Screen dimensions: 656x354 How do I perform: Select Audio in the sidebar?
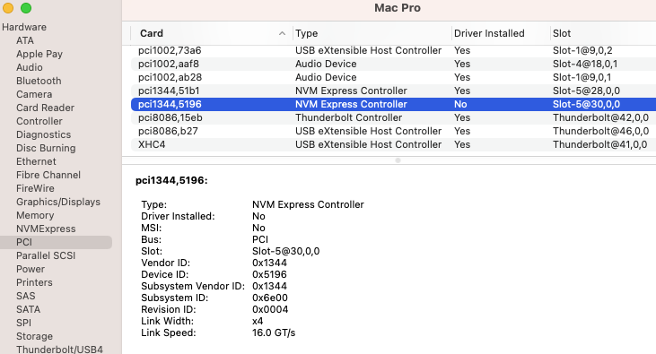coord(30,67)
